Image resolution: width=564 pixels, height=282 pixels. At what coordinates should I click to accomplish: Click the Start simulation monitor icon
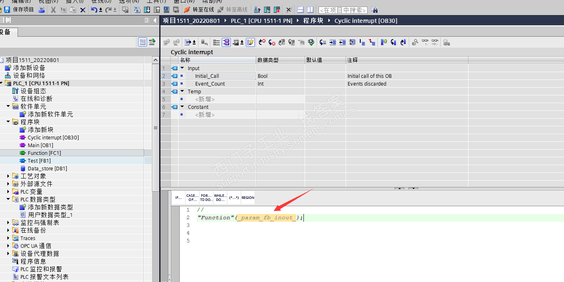coord(166,9)
